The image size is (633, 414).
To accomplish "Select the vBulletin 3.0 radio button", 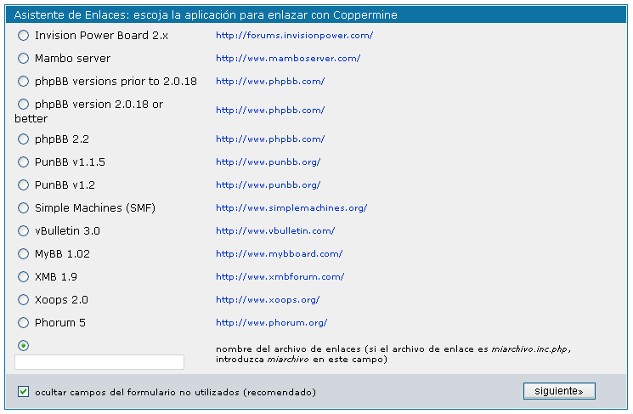I will (x=24, y=230).
